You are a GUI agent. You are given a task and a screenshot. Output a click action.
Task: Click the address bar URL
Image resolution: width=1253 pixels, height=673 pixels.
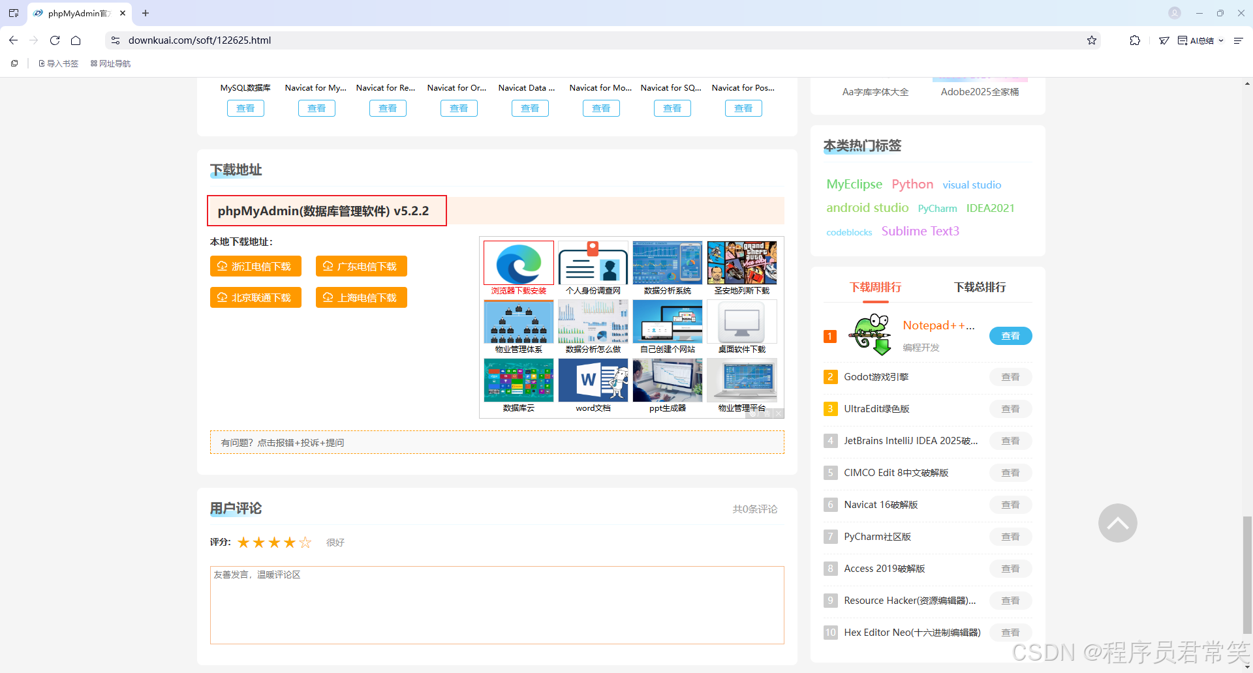pyautogui.click(x=200, y=40)
